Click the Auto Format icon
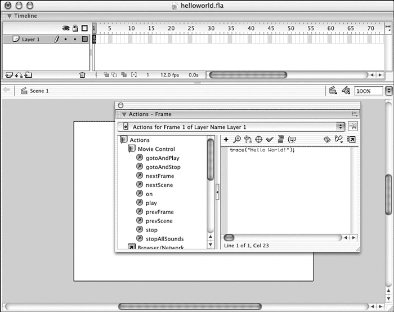The image size is (394, 312). click(x=281, y=139)
